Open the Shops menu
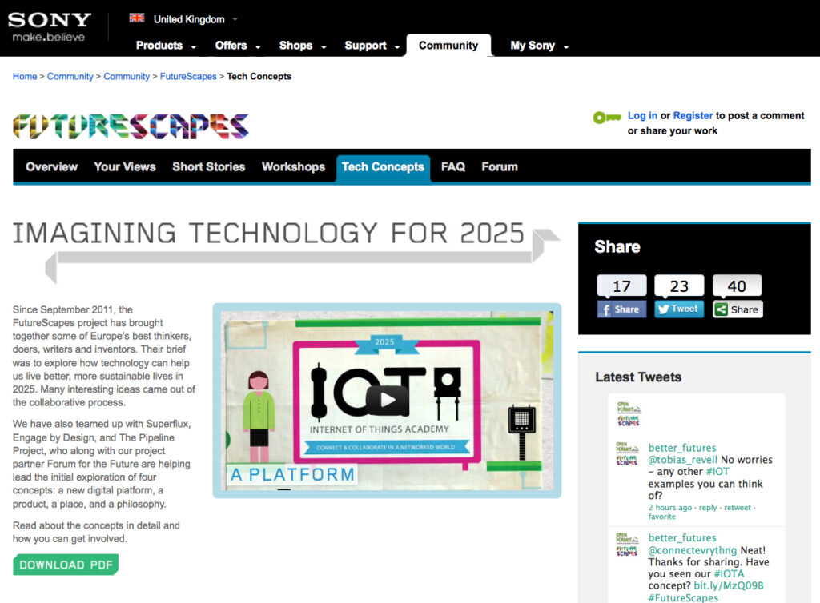820x603 pixels. coord(296,46)
